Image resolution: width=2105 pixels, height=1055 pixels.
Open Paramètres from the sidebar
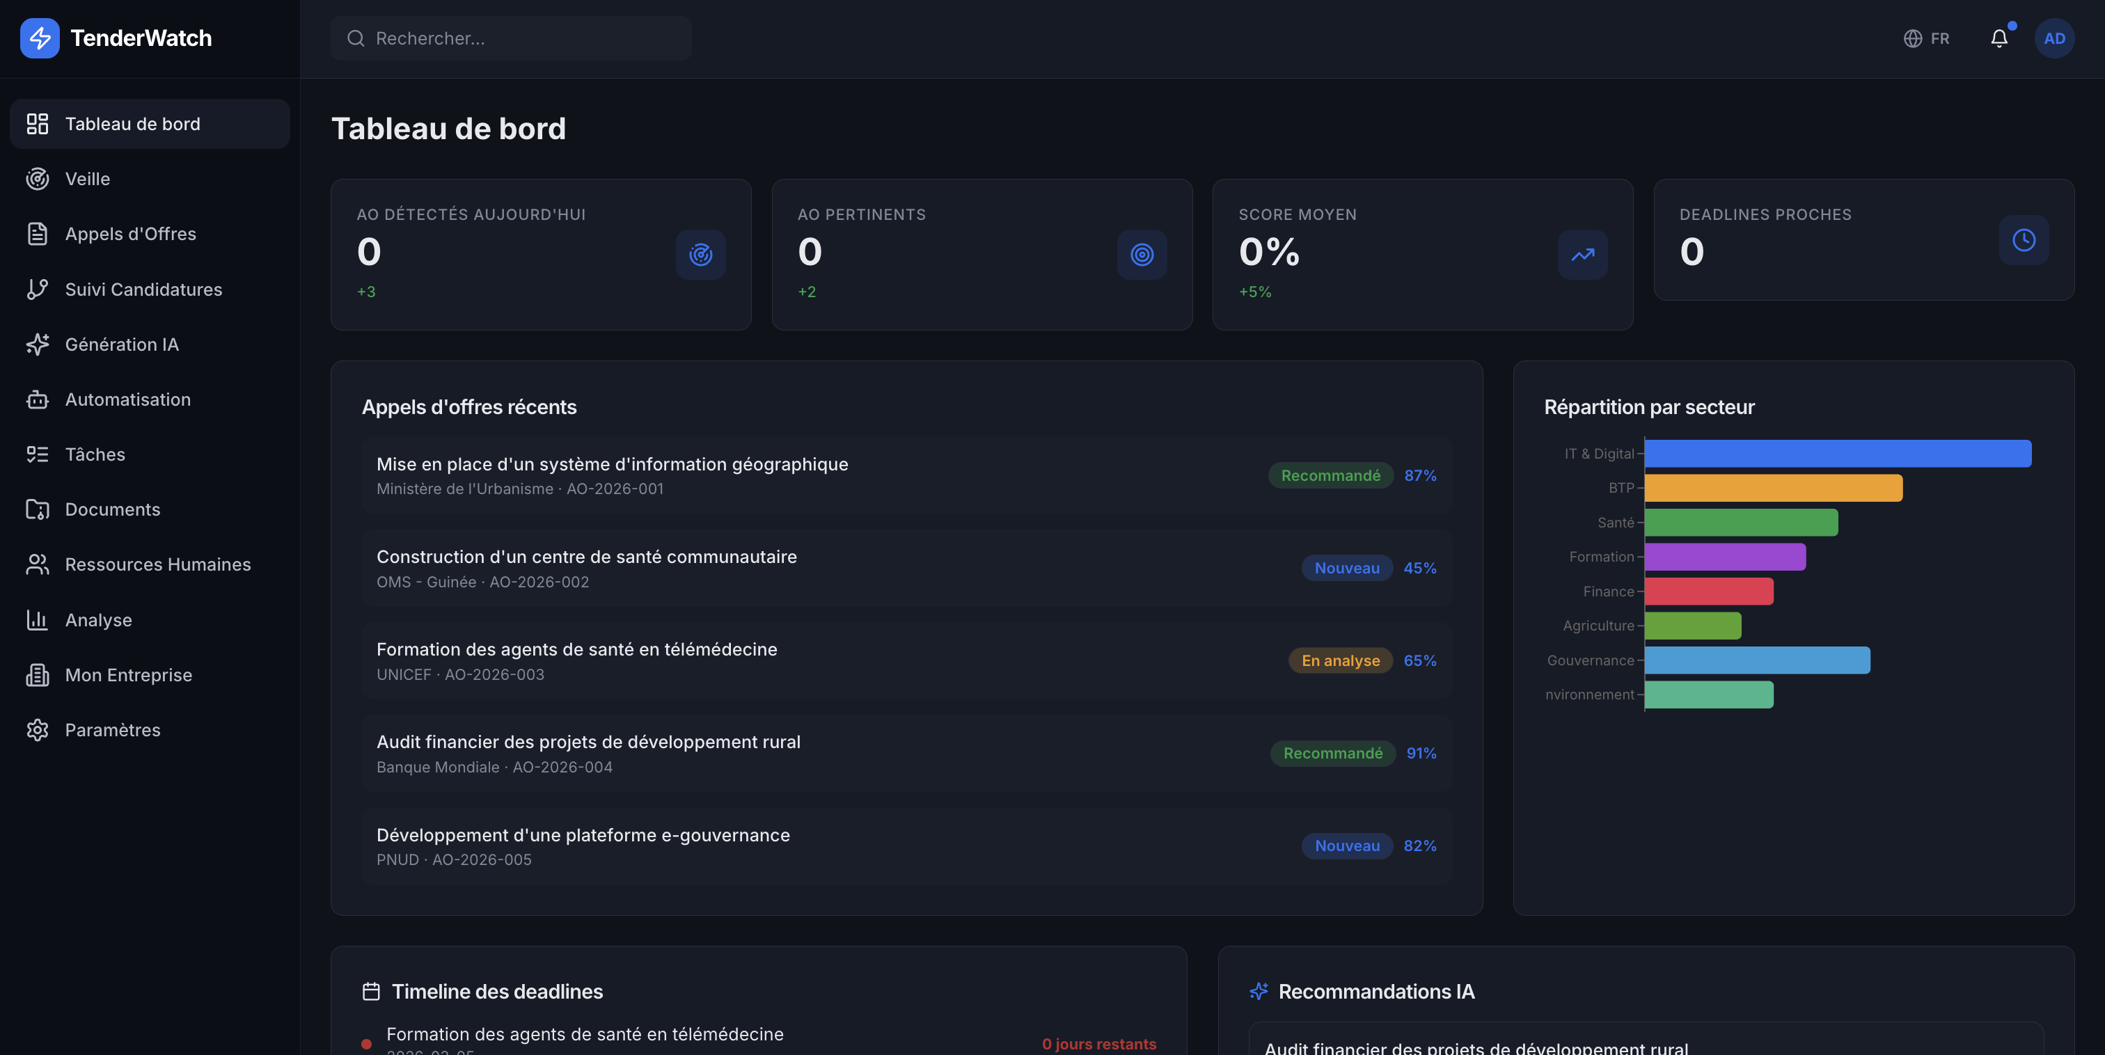150,730
